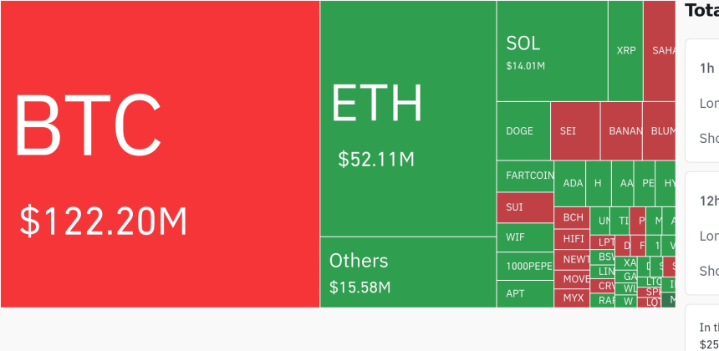The image size is (719, 351).
Task: Open the red SEI tile
Action: 575,131
